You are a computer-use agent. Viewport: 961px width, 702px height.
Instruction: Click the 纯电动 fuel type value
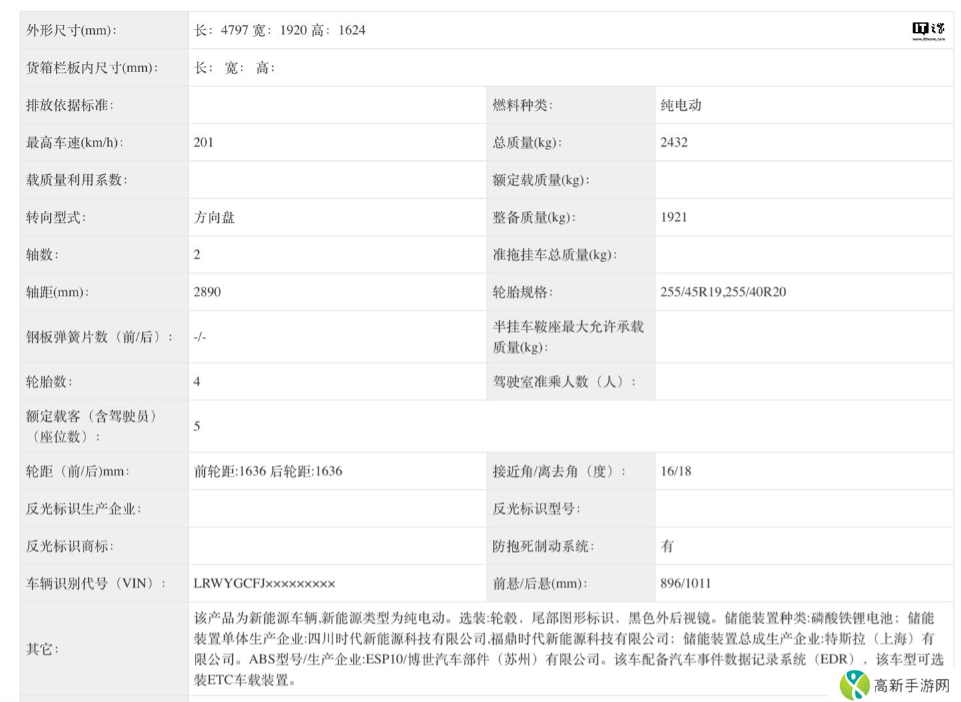[x=681, y=105]
